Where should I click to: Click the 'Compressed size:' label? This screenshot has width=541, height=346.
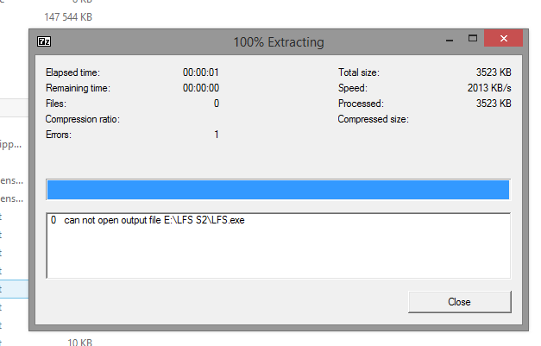pos(373,119)
